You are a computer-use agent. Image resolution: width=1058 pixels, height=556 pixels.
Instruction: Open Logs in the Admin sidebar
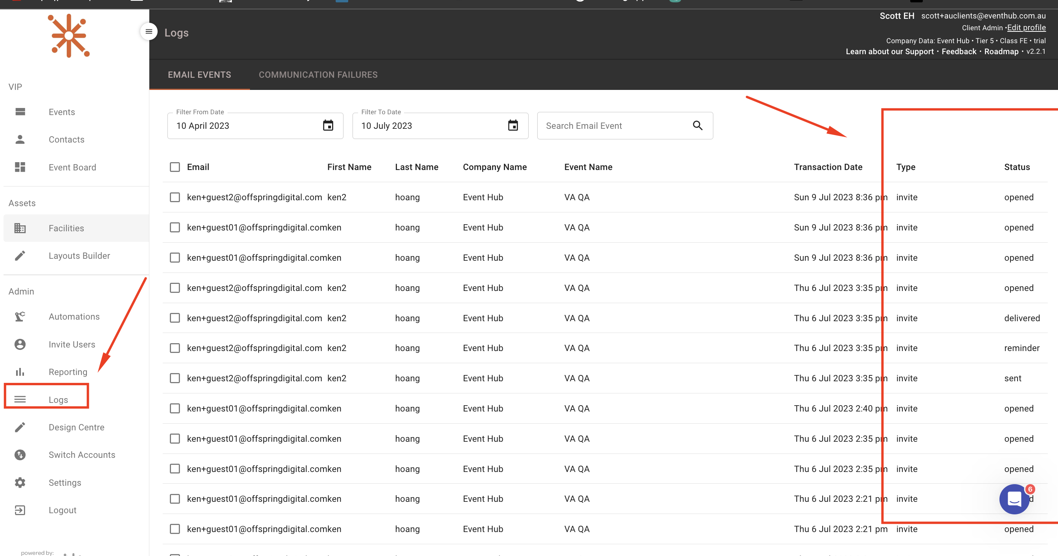point(58,399)
